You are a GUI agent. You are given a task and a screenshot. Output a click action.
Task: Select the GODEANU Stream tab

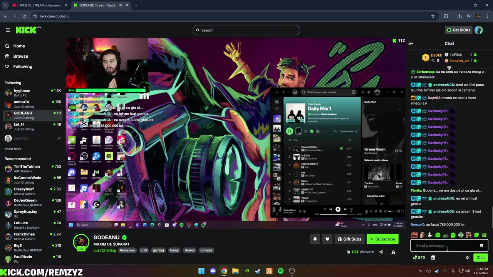click(x=100, y=5)
